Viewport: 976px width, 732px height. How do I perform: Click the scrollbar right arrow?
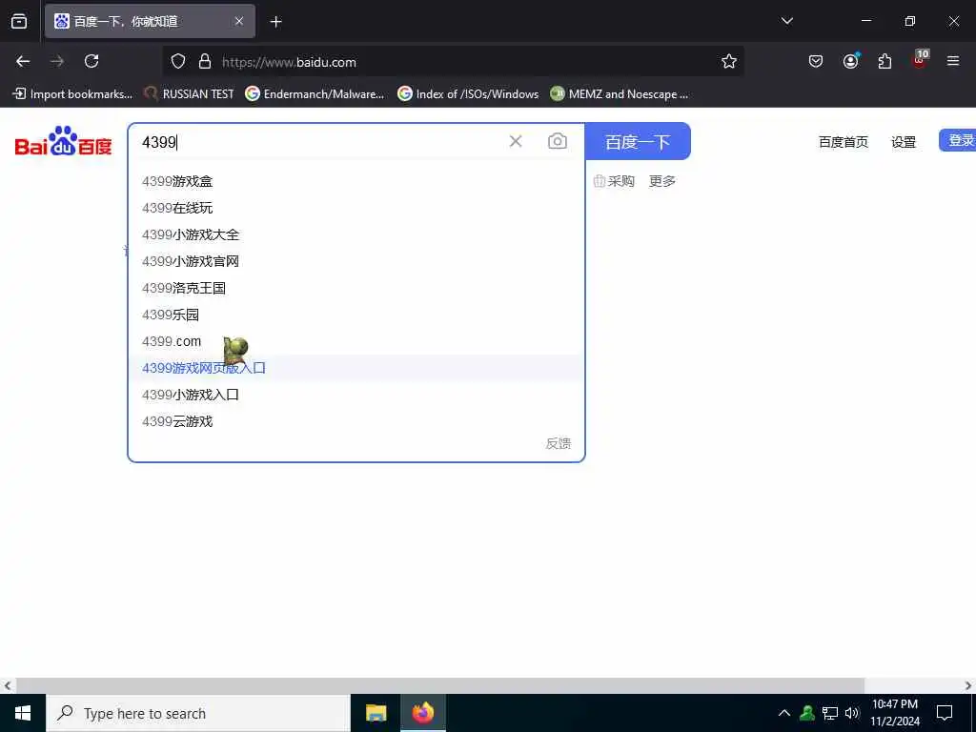[968, 685]
